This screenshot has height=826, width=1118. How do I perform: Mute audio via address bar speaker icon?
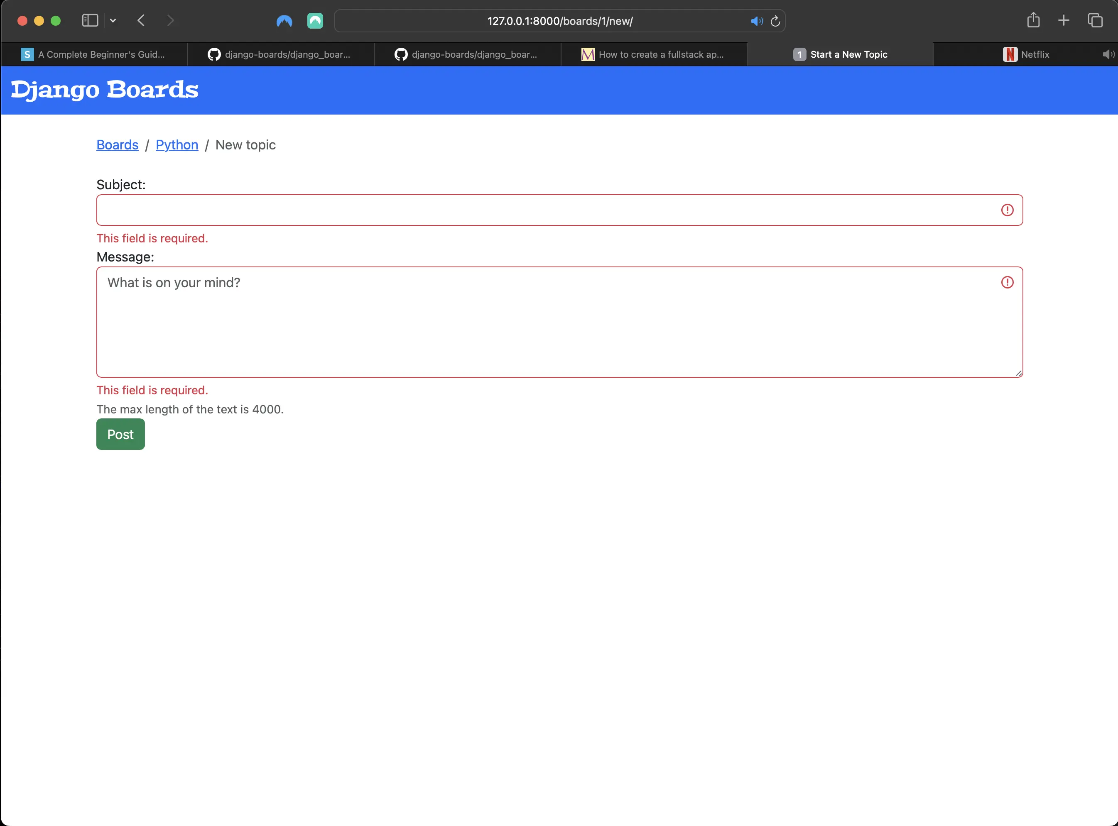click(756, 21)
